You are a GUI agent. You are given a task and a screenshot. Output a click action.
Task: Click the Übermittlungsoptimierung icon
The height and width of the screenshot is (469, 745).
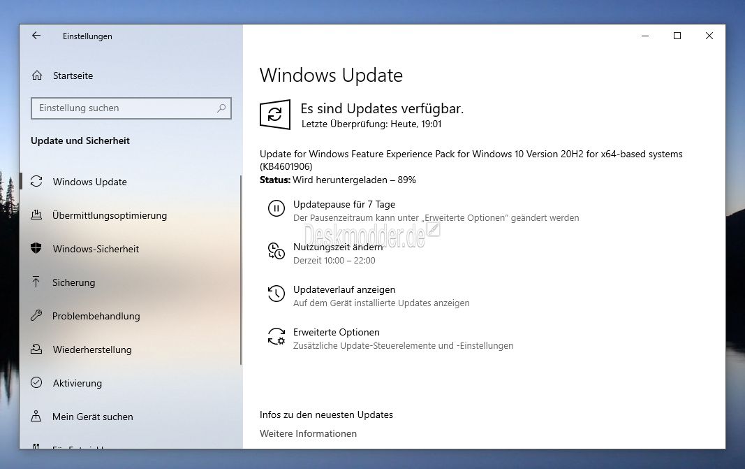pyautogui.click(x=36, y=215)
